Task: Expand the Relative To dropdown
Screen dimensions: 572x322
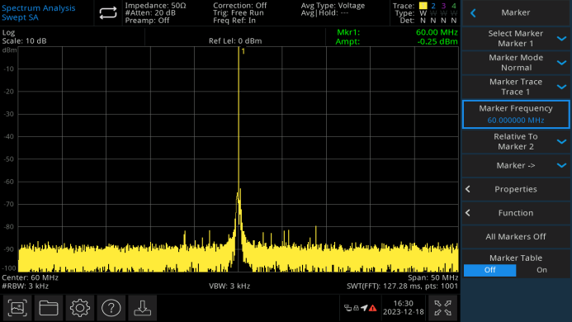Action: tap(515, 141)
